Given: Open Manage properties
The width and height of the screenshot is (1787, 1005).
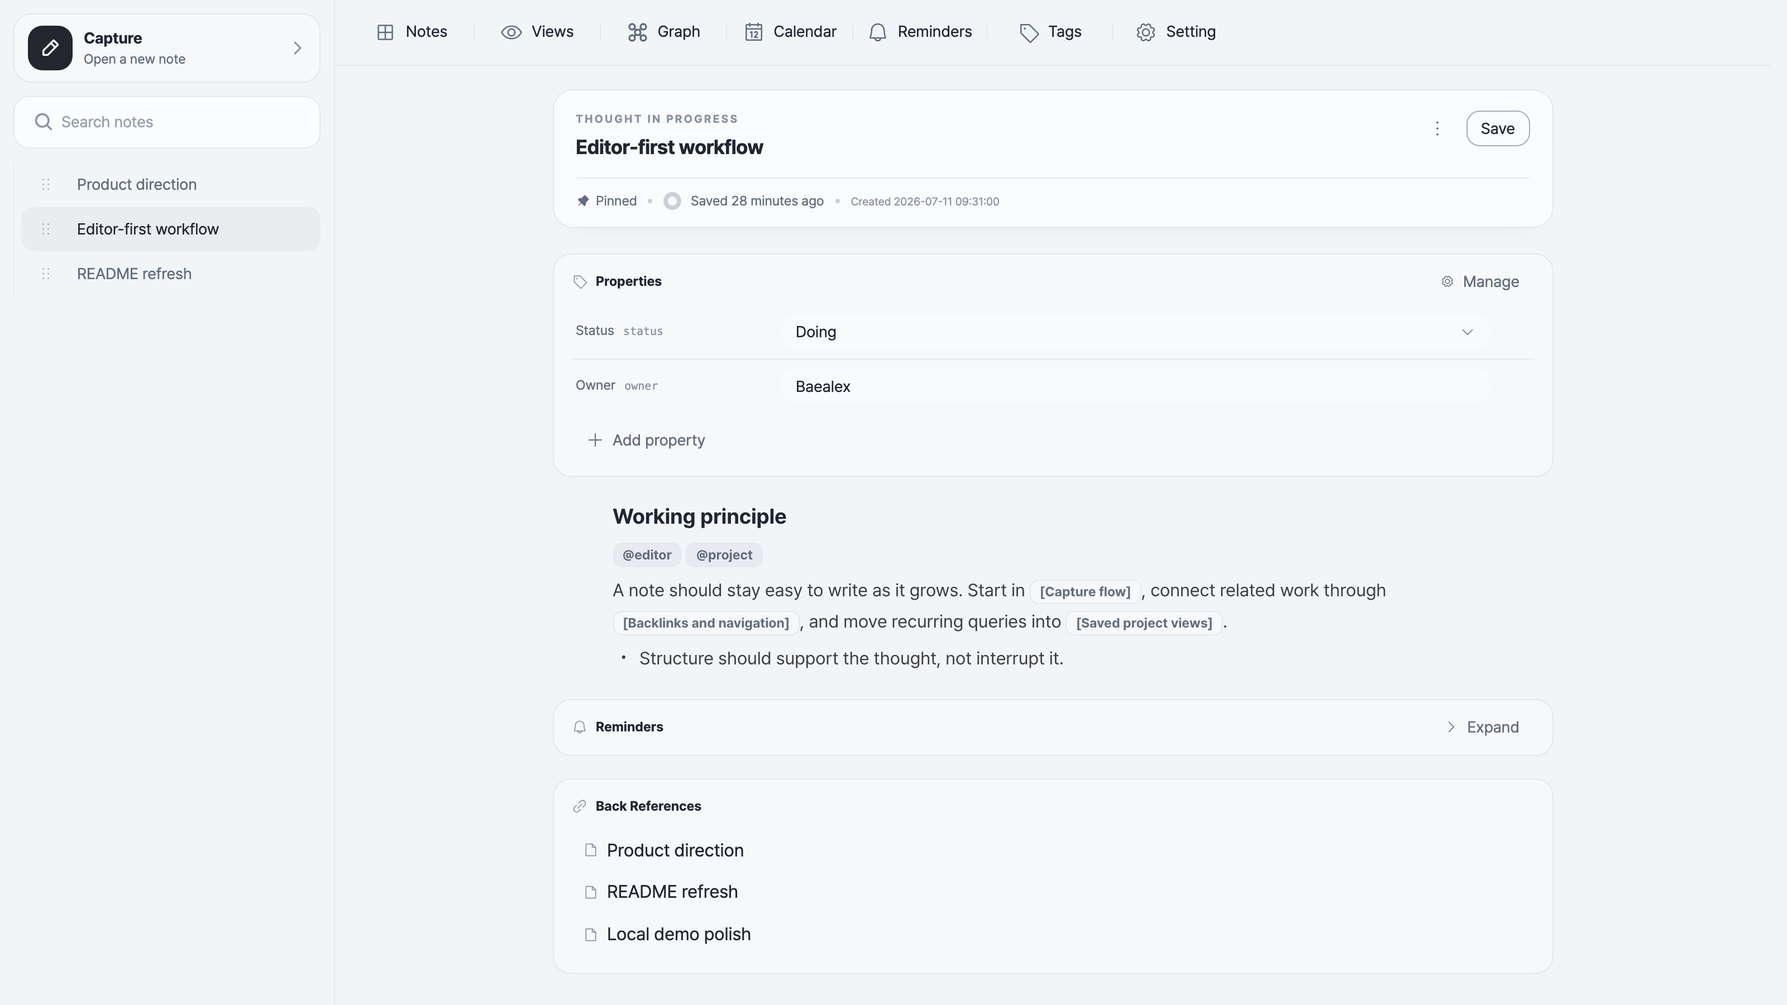Looking at the screenshot, I should [1480, 281].
